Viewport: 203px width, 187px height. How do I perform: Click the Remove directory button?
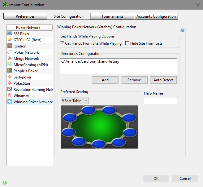coord(134,80)
